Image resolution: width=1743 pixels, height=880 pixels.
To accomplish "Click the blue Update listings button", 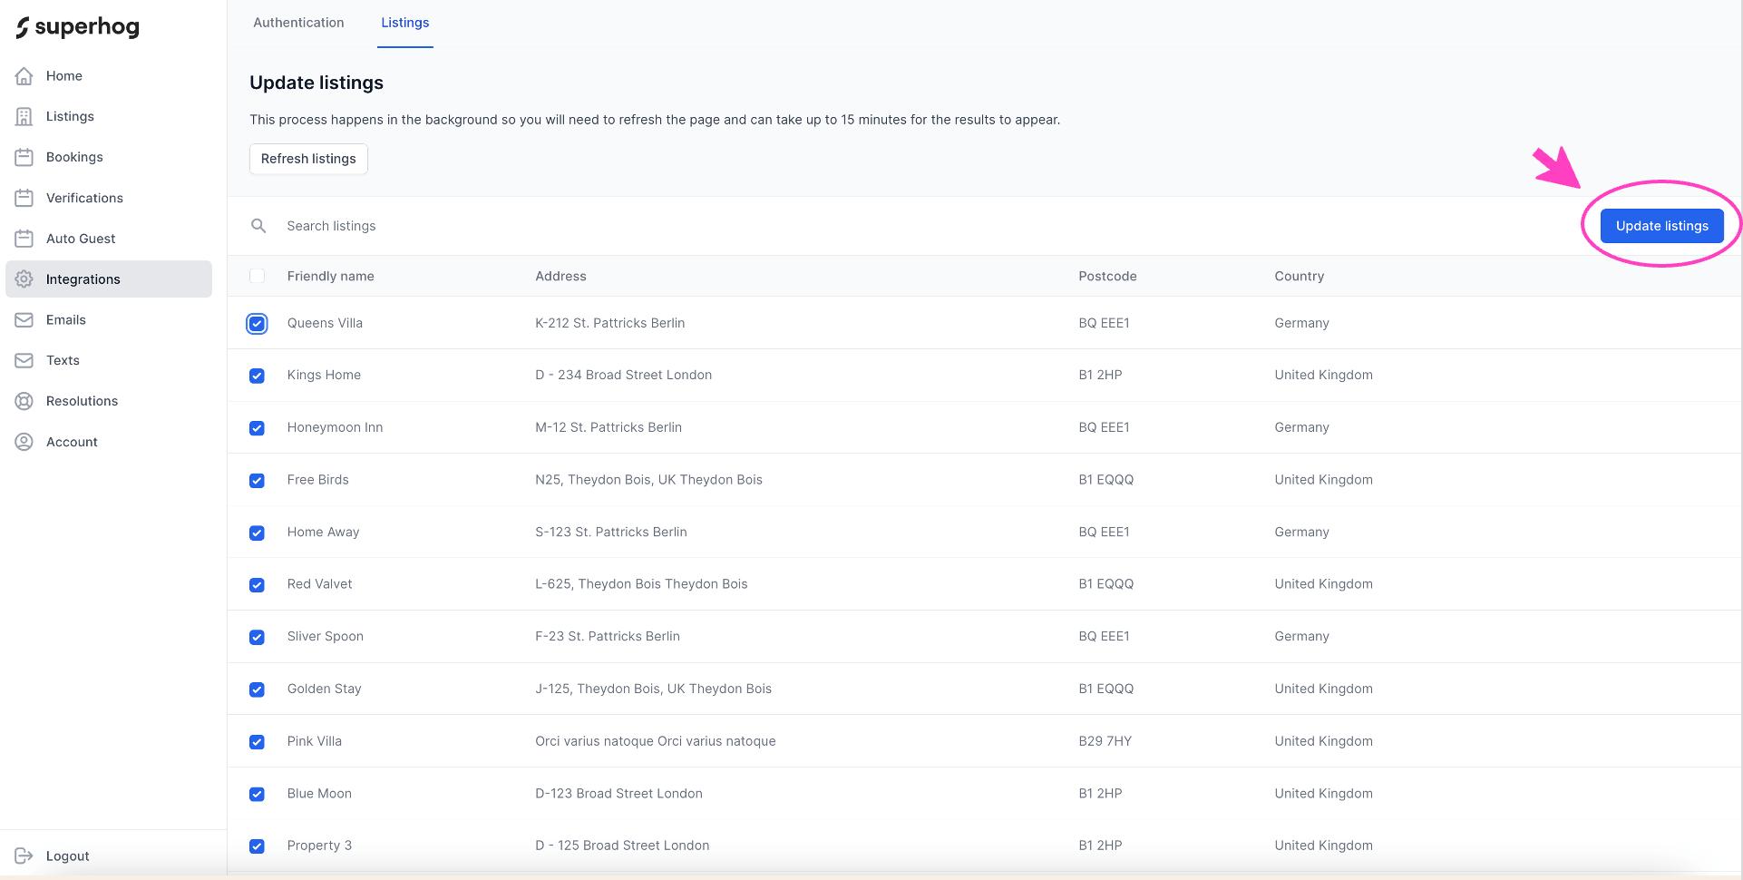I will [x=1661, y=226].
